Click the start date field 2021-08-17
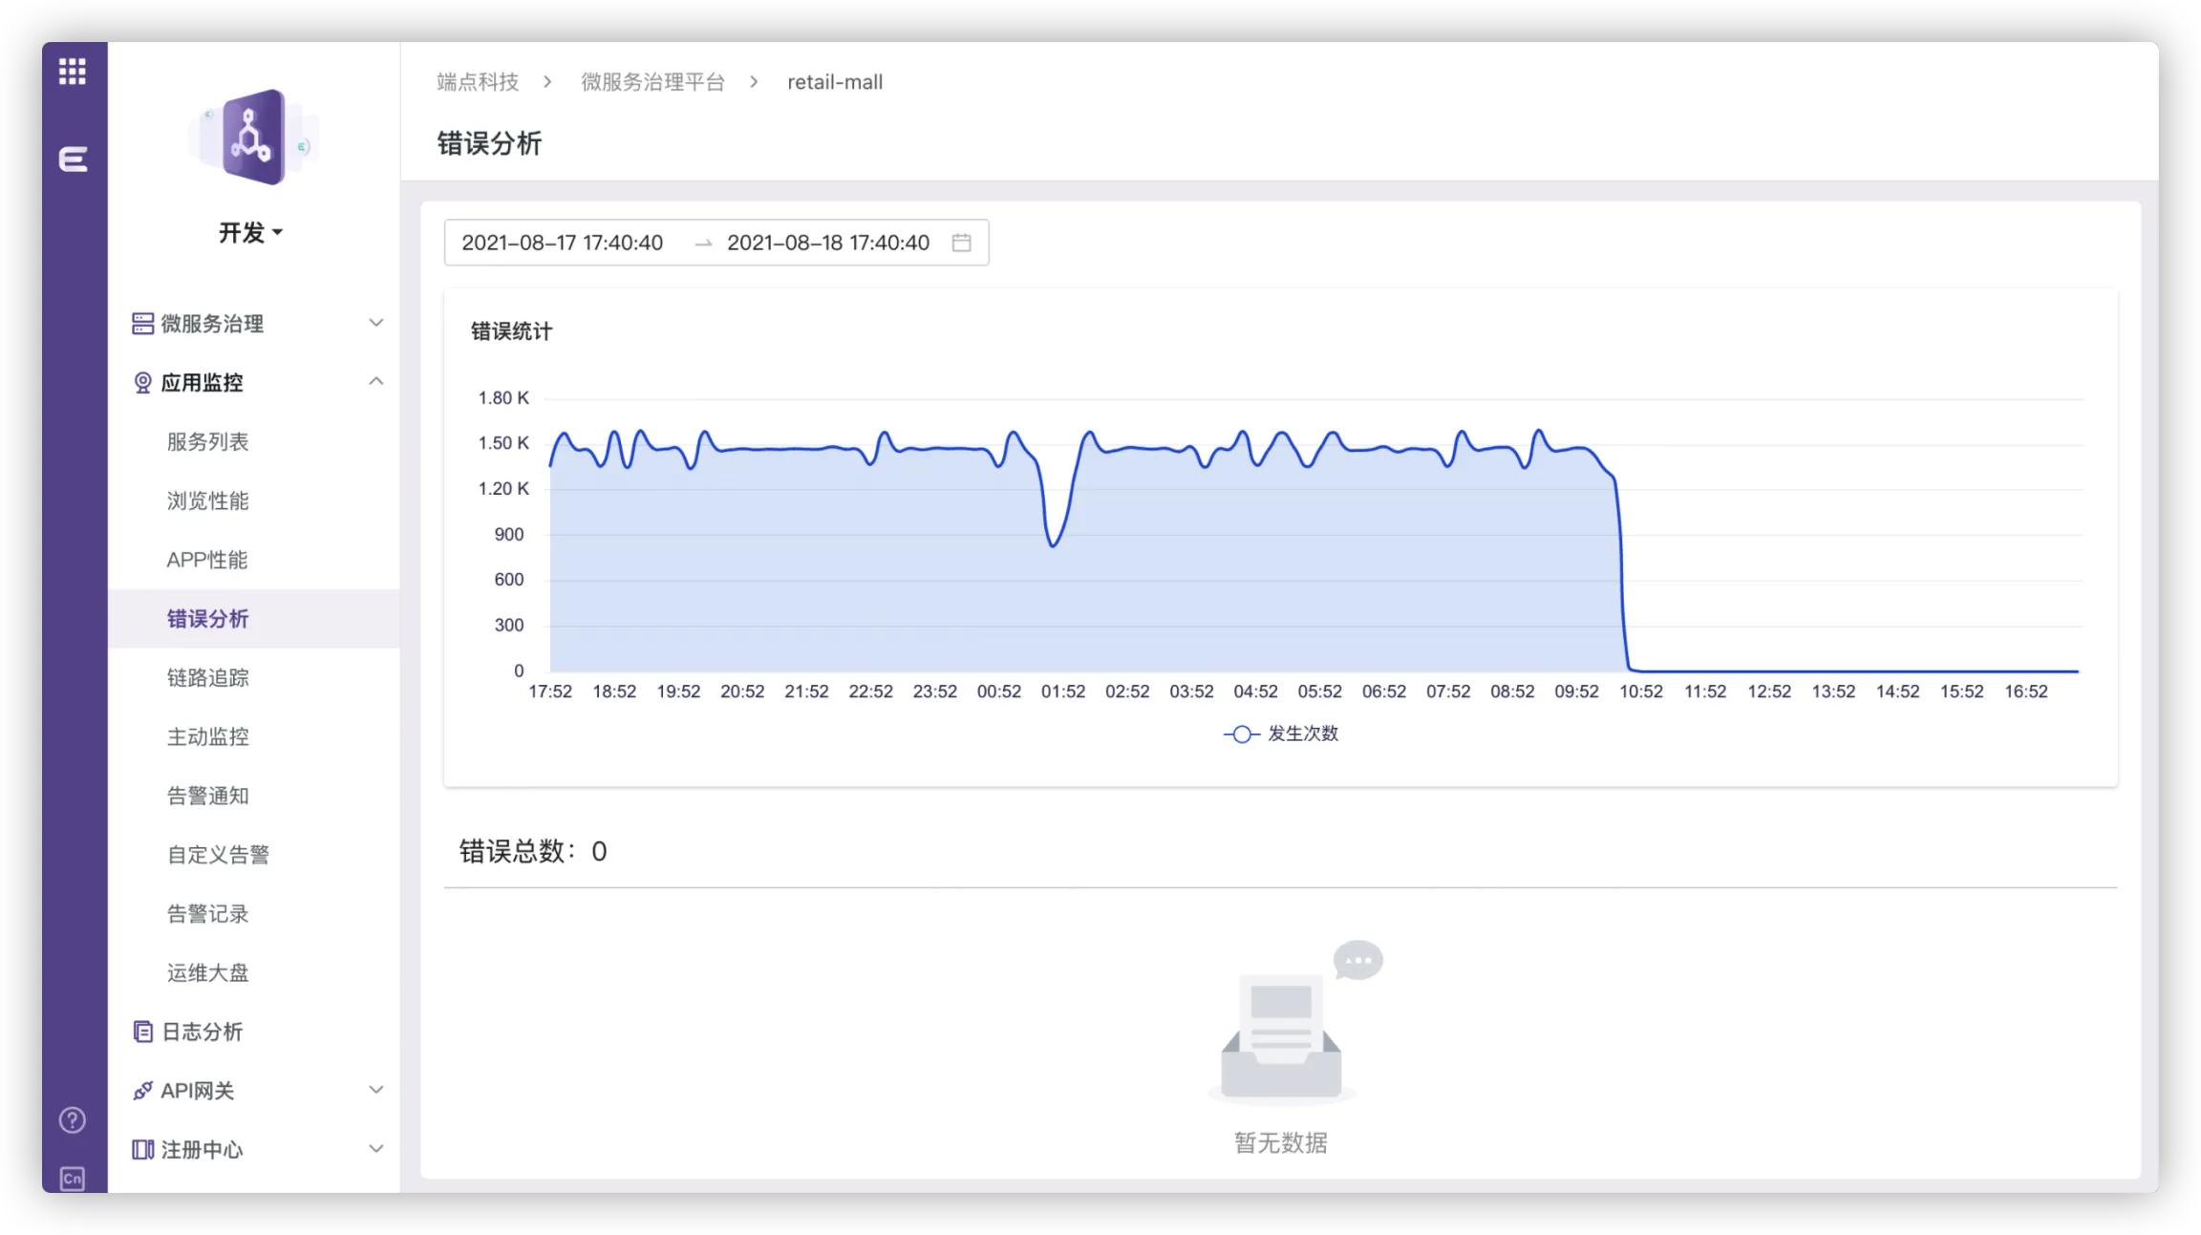 (563, 243)
